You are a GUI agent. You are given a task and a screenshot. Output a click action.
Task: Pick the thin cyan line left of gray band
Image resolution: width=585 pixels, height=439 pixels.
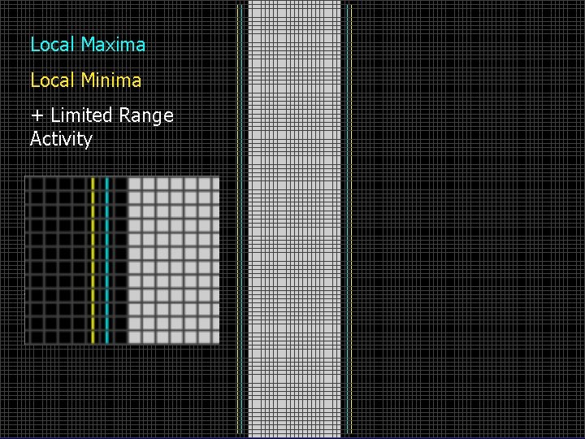click(241, 219)
